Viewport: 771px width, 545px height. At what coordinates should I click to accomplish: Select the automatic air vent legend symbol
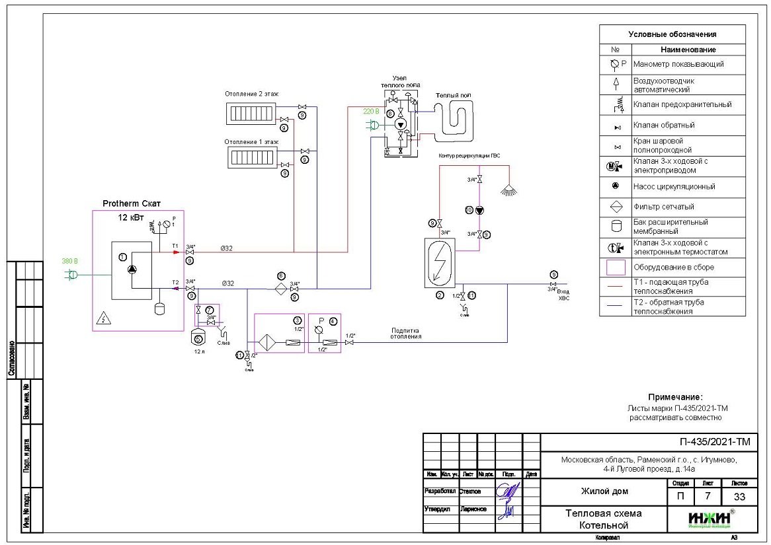click(x=616, y=83)
